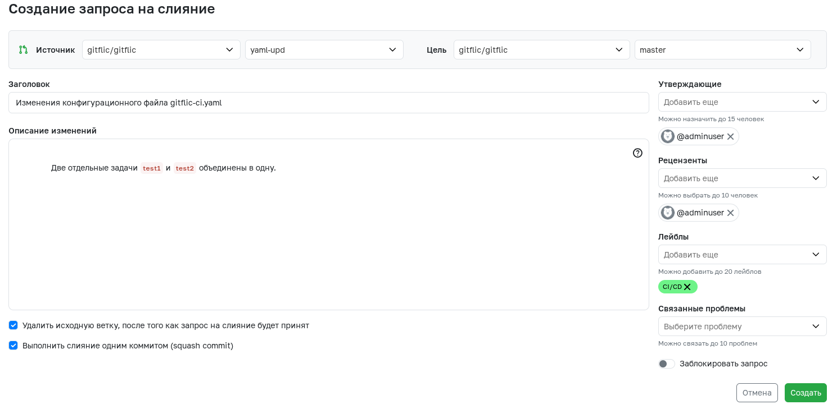The width and height of the screenshot is (837, 409).
Task: Click the test1 code tag in description
Action: click(x=151, y=168)
